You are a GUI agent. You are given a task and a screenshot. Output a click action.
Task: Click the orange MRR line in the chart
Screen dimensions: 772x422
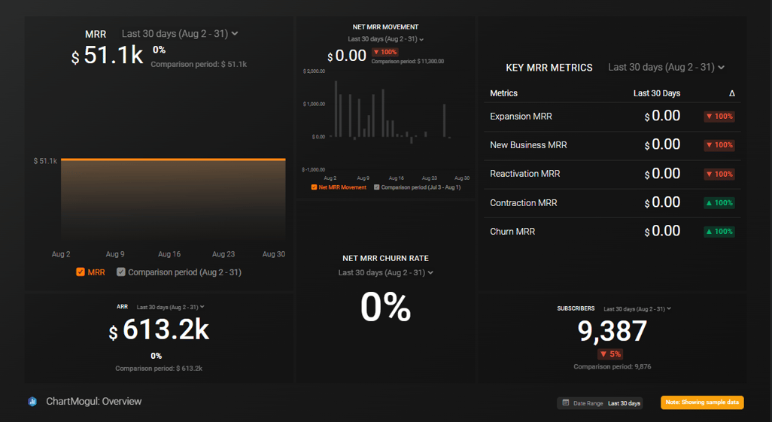(x=173, y=159)
